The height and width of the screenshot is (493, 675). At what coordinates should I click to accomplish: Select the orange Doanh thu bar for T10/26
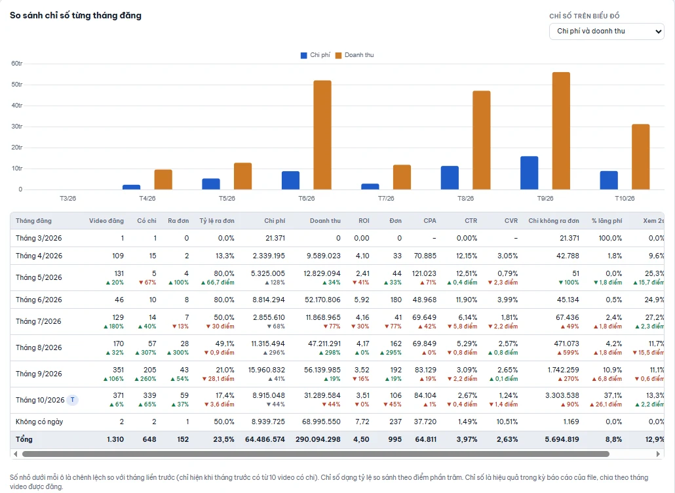640,157
